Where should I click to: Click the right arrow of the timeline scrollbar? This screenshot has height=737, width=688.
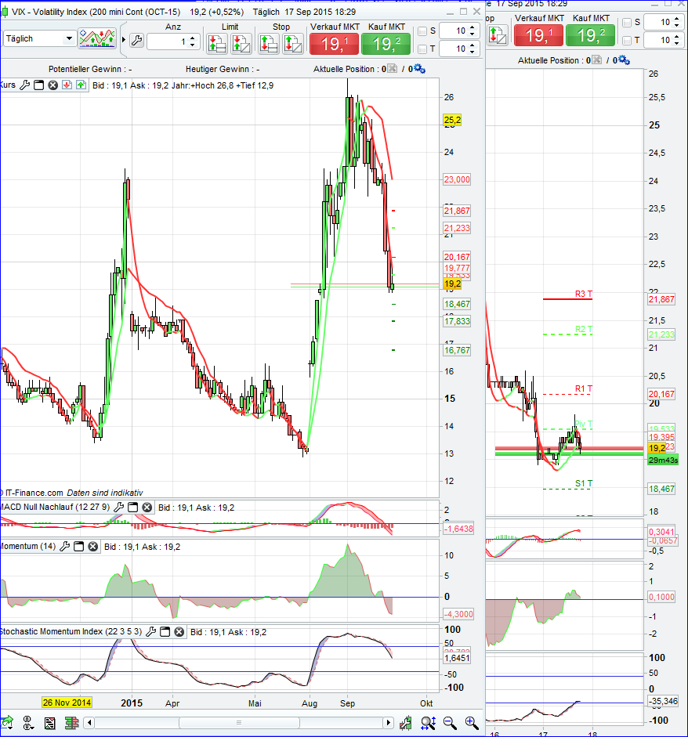[x=389, y=723]
